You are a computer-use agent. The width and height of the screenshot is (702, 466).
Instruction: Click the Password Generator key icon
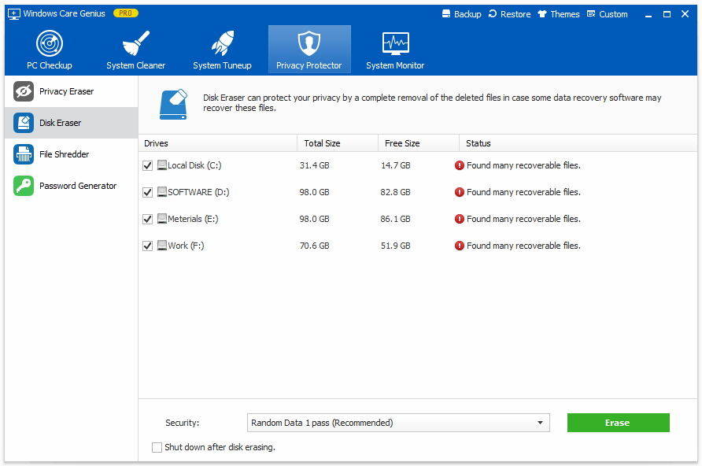tap(24, 186)
